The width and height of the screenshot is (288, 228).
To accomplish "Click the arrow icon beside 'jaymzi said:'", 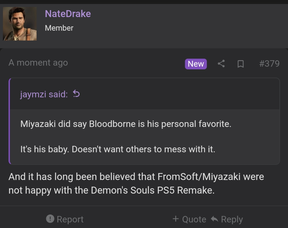I will click(76, 94).
